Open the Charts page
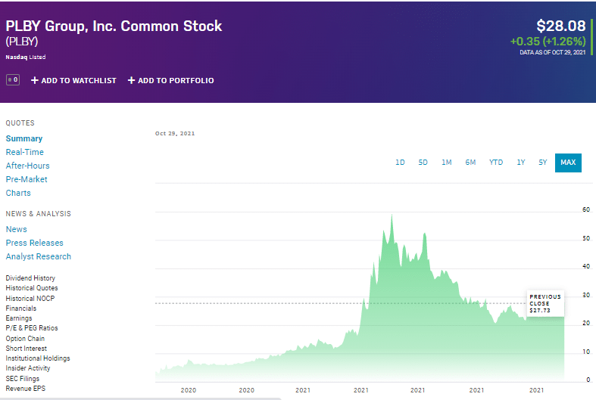The width and height of the screenshot is (596, 400). 18,193
